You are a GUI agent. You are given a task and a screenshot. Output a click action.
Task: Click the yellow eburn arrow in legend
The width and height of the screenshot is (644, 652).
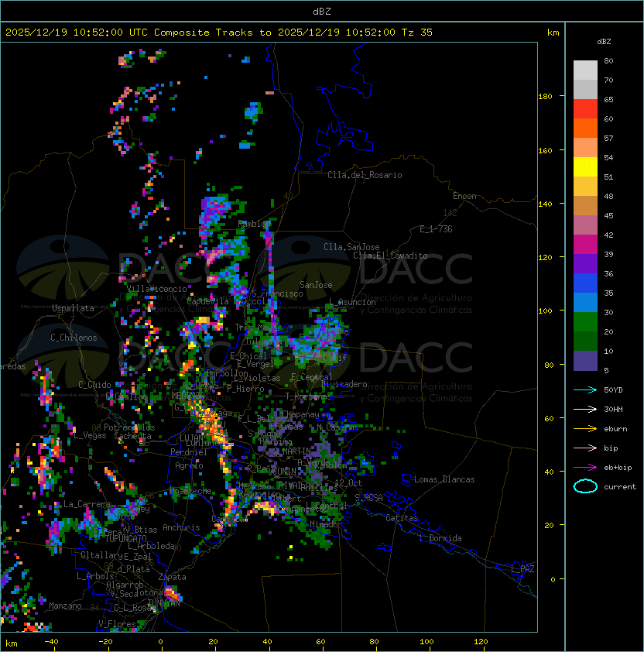(585, 429)
